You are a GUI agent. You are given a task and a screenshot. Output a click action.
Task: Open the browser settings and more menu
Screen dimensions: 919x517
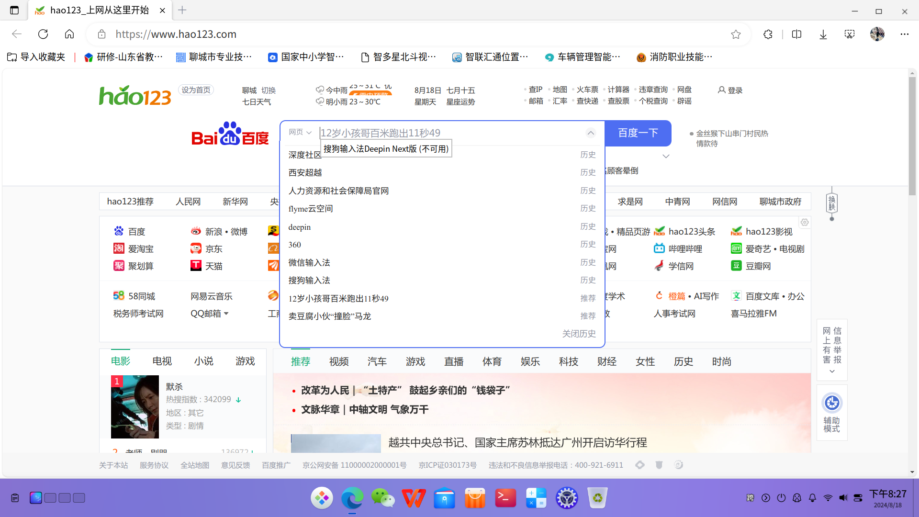coord(904,34)
